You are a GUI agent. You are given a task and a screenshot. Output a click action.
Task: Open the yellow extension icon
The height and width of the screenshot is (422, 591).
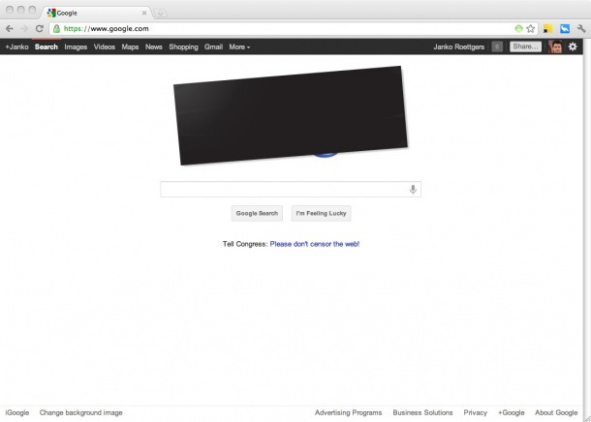[547, 29]
